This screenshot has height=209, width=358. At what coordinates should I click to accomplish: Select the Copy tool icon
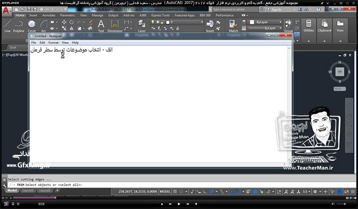pos(64,28)
